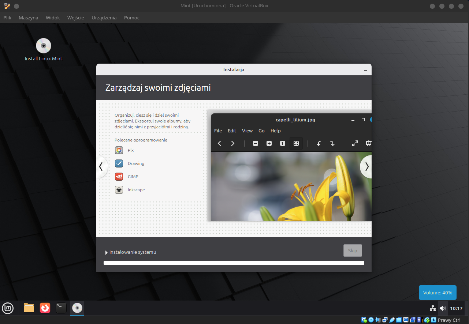Viewport: 469px width, 324px height.
Task: Click the 10:17 clock in the panel
Action: [x=456, y=308]
